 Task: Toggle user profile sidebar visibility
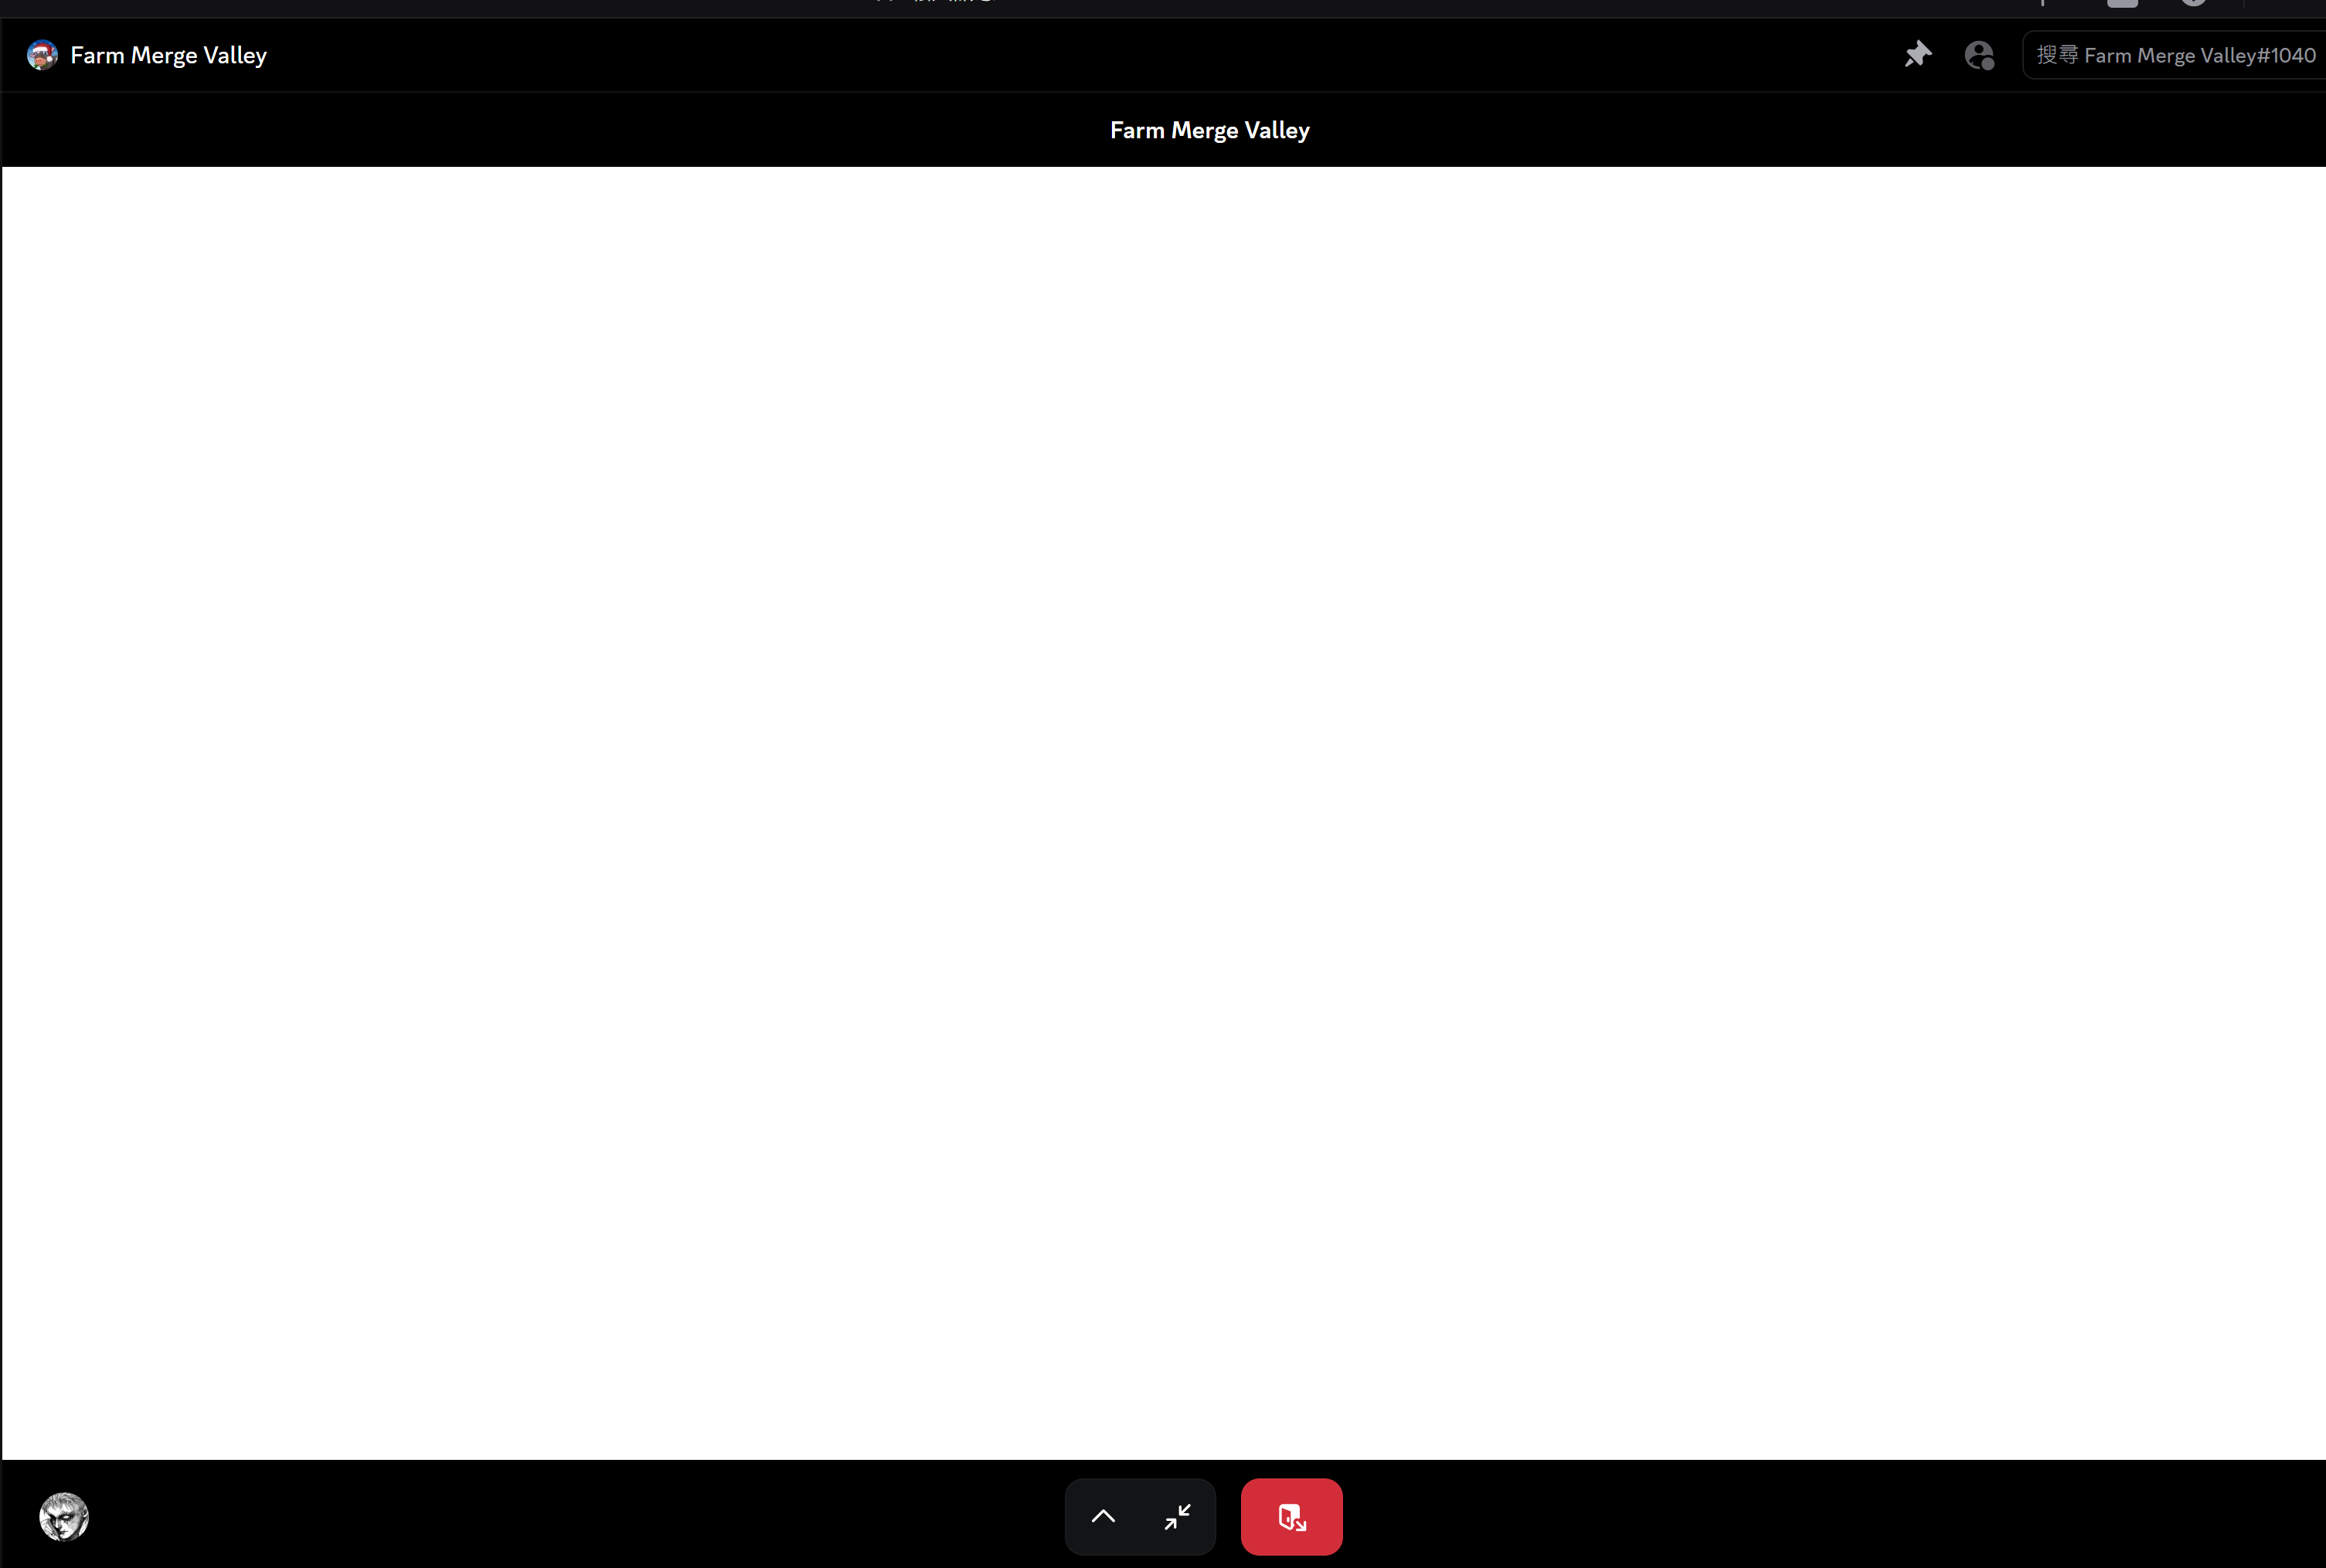[1979, 55]
